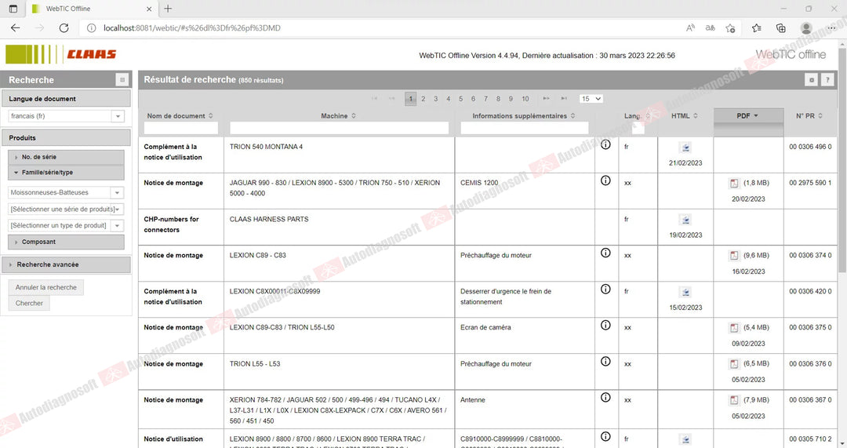Expand the Composant section

66,242
